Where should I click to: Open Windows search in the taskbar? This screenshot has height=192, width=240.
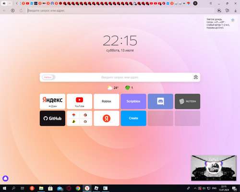pyautogui.click(x=13, y=188)
